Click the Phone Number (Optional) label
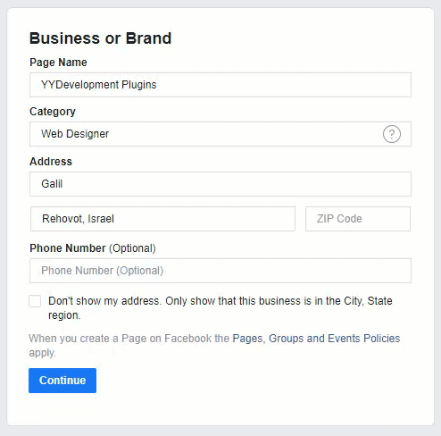Viewport: 441px width, 436px height. pos(93,248)
